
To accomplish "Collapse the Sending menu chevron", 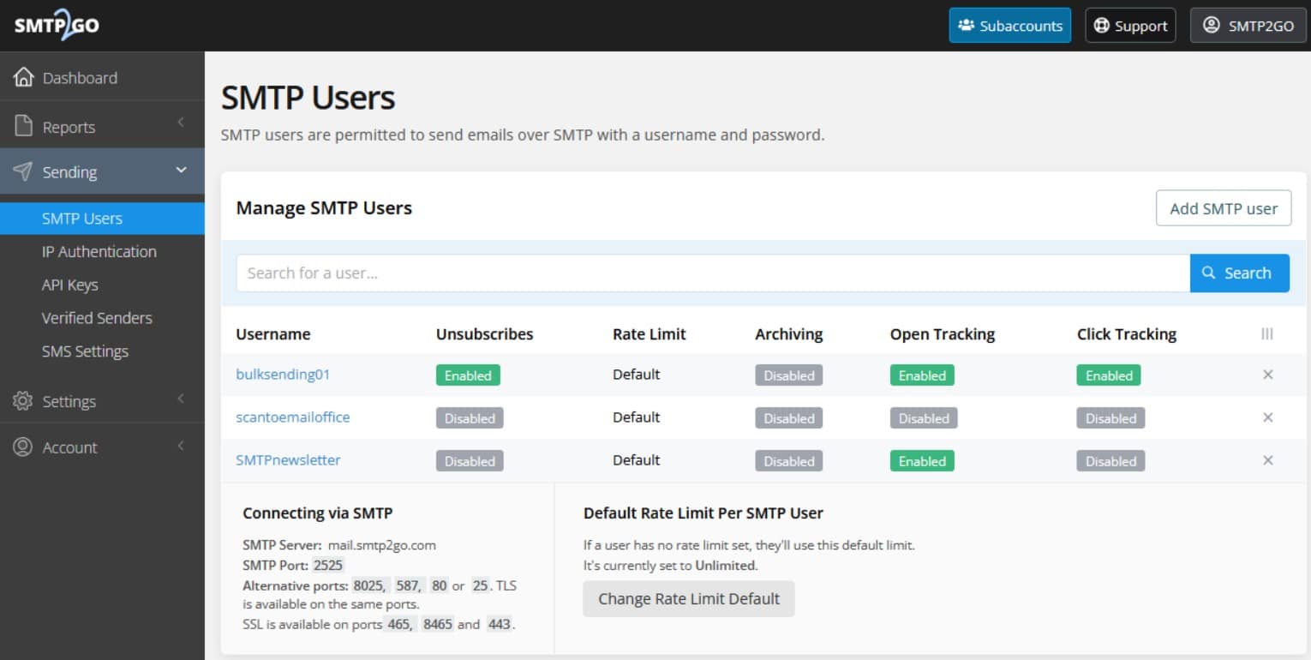I will click(x=181, y=171).
